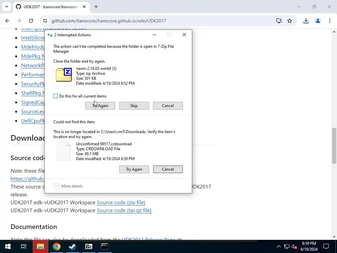
Task: Click the blank crdownload file icon
Action: pyautogui.click(x=64, y=151)
